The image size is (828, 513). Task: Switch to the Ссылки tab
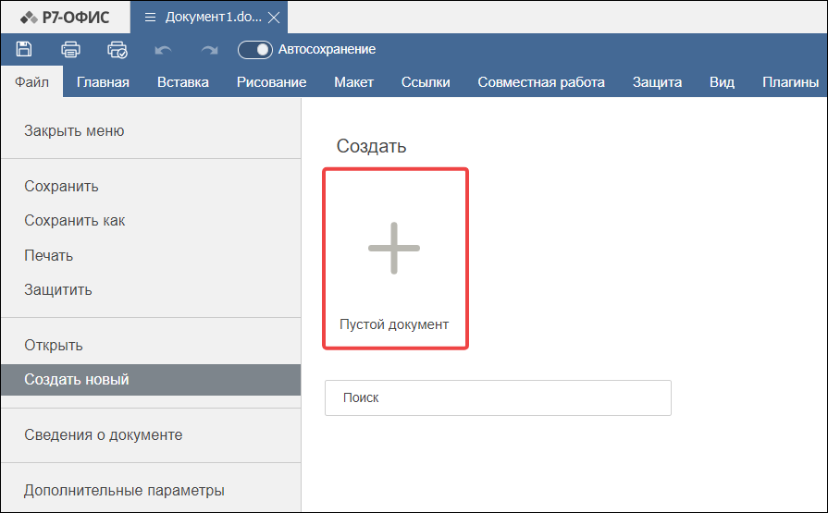[x=426, y=82]
